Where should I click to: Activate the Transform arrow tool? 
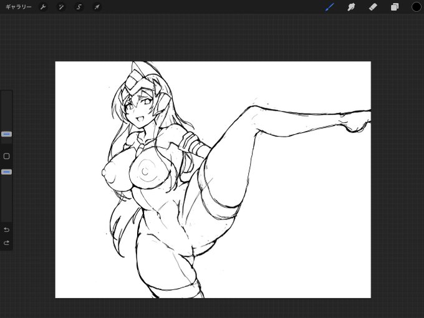(97, 7)
